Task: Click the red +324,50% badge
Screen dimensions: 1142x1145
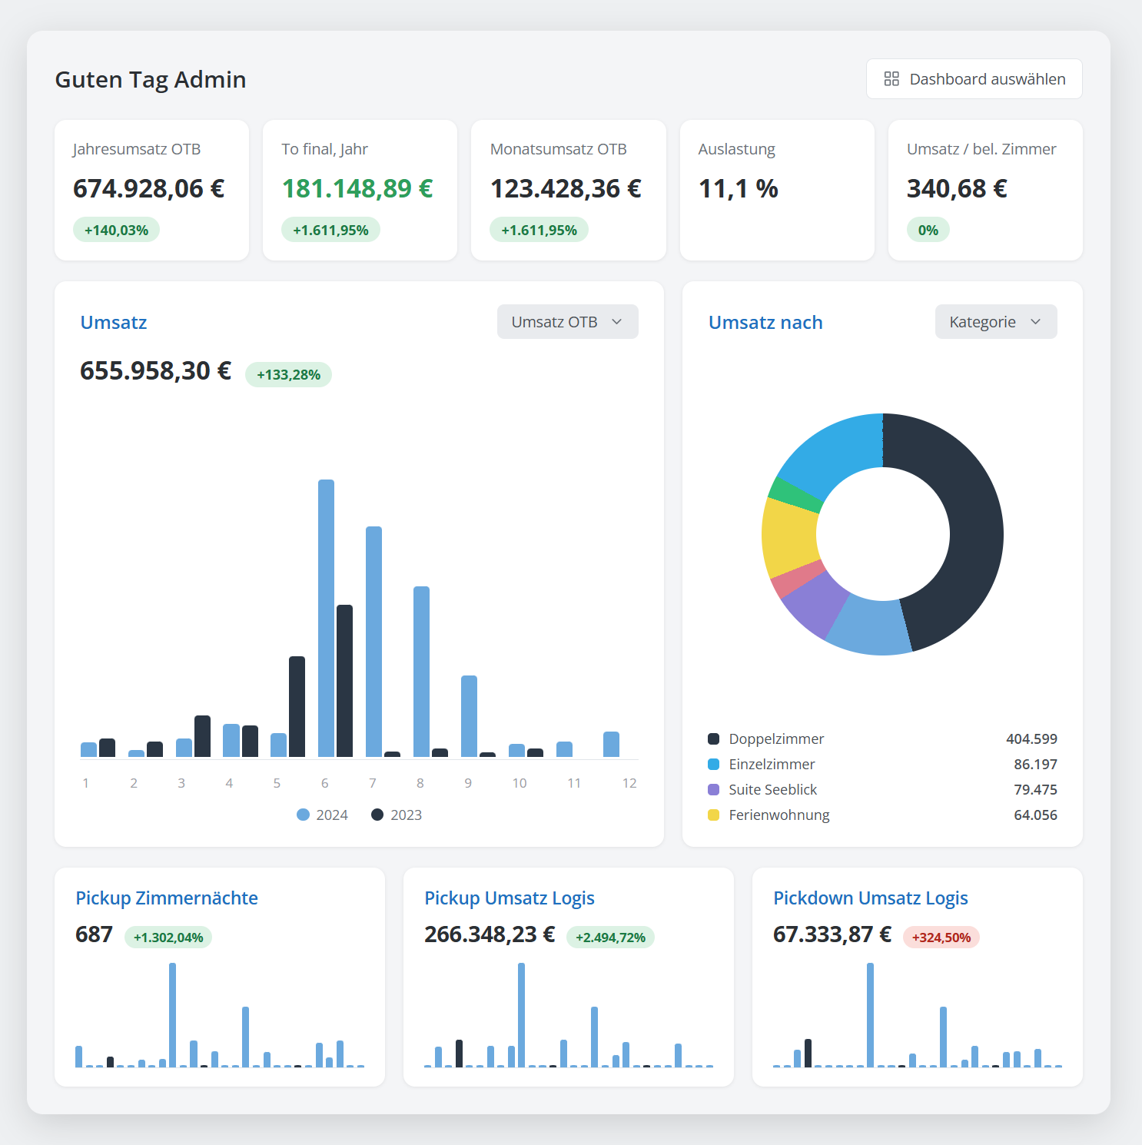Action: 941,938
